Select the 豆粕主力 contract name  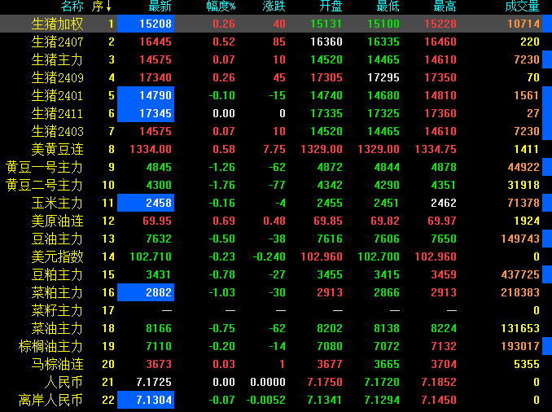click(x=57, y=275)
